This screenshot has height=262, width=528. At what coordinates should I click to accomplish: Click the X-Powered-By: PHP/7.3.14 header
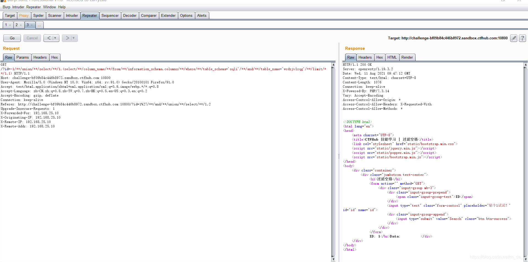366,91
